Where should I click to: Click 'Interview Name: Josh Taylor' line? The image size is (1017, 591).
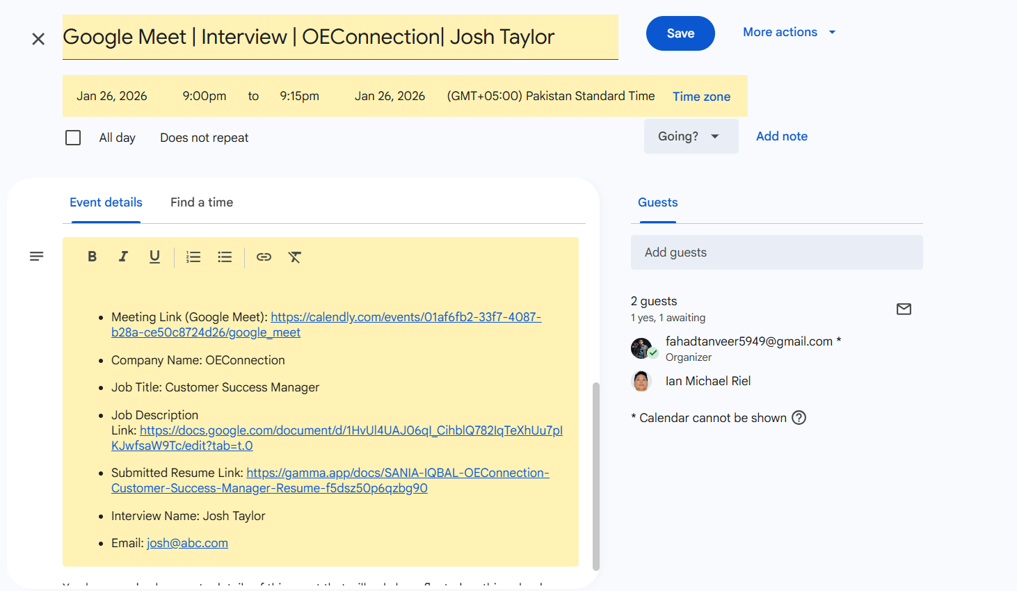pyautogui.click(x=189, y=516)
